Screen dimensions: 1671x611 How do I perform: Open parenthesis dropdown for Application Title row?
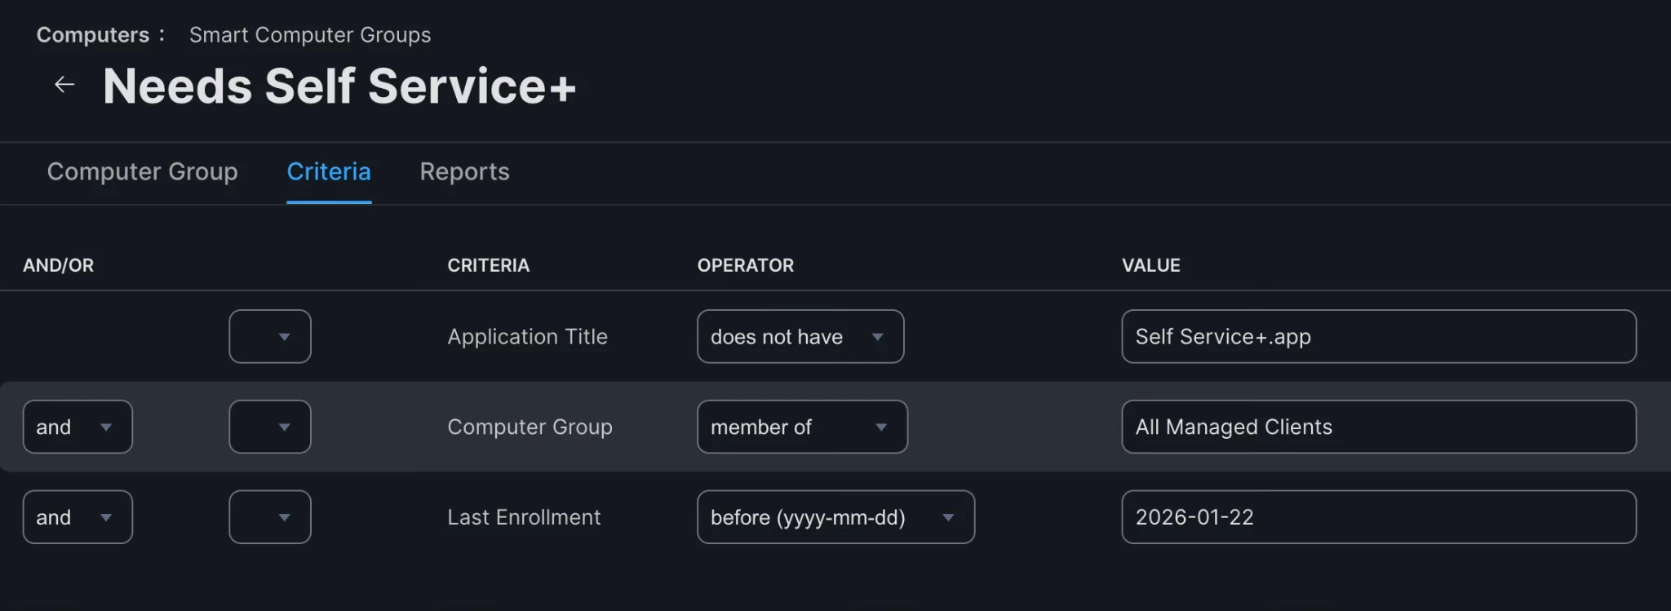point(270,337)
